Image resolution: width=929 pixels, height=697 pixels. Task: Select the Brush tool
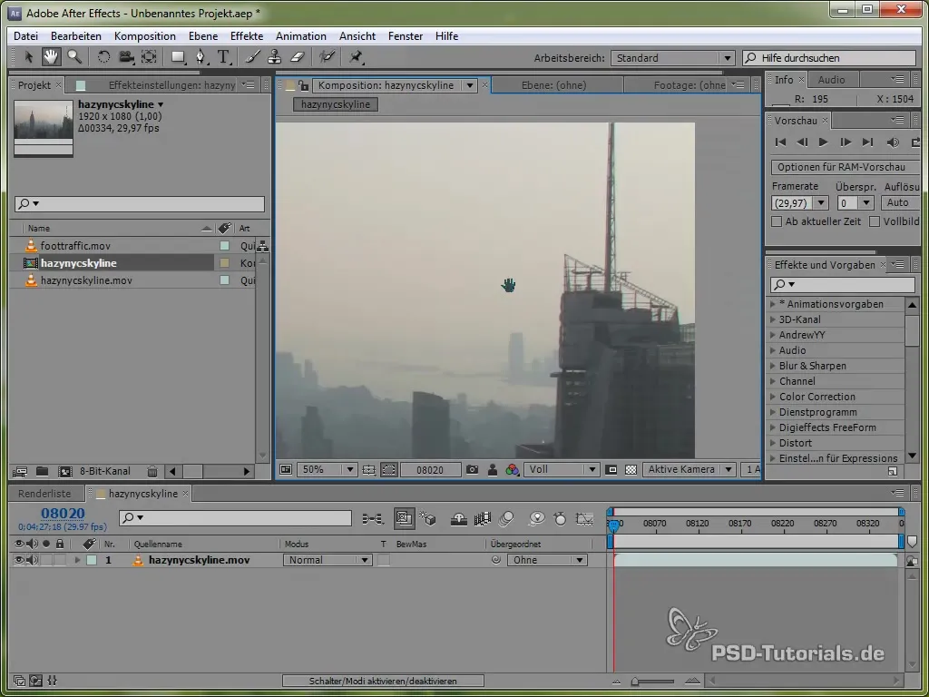252,57
